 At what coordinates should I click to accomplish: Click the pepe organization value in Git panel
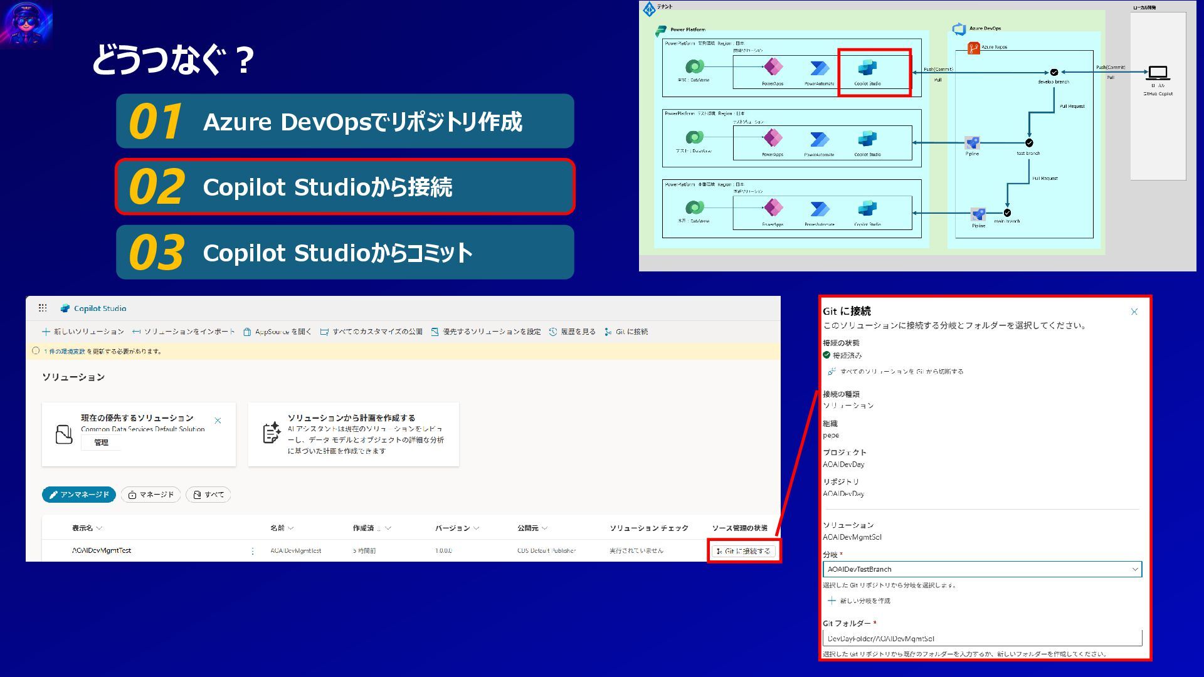click(x=831, y=435)
